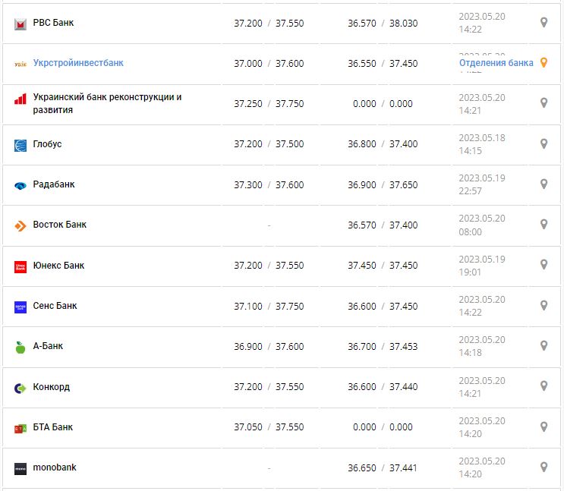Click the orange map pin for Укрстройинвестбанк
Viewport: 564px width, 491px height.
544,63
